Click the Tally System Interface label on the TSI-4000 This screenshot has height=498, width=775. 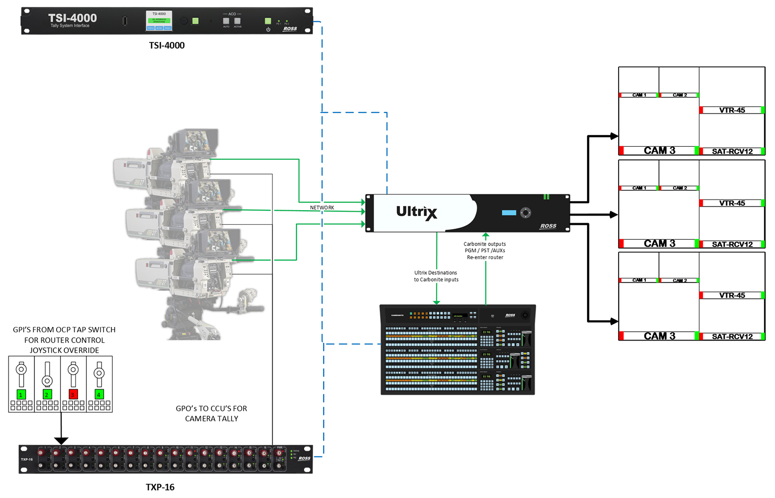(70, 26)
